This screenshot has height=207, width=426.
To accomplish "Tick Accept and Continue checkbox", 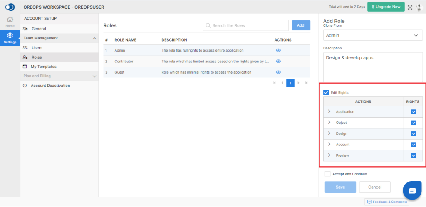I will point(328,174).
